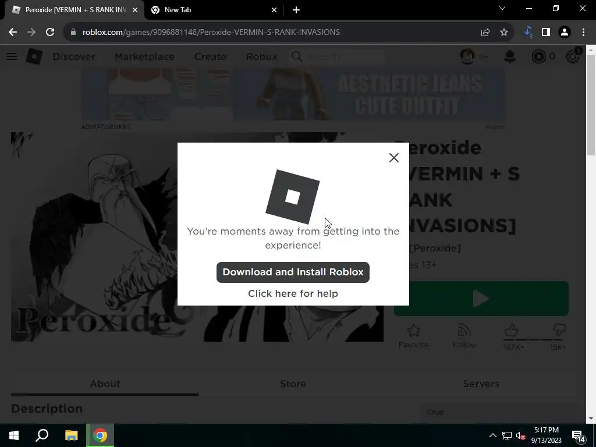Click the green Play button
This screenshot has height=447, width=596.
coord(481,299)
